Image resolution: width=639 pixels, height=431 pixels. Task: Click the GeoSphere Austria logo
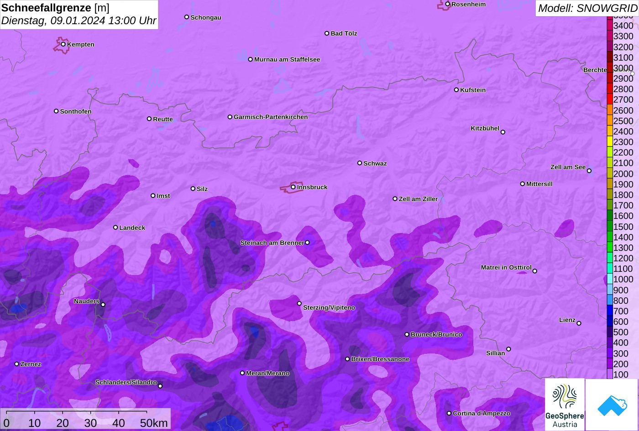pyautogui.click(x=565, y=404)
